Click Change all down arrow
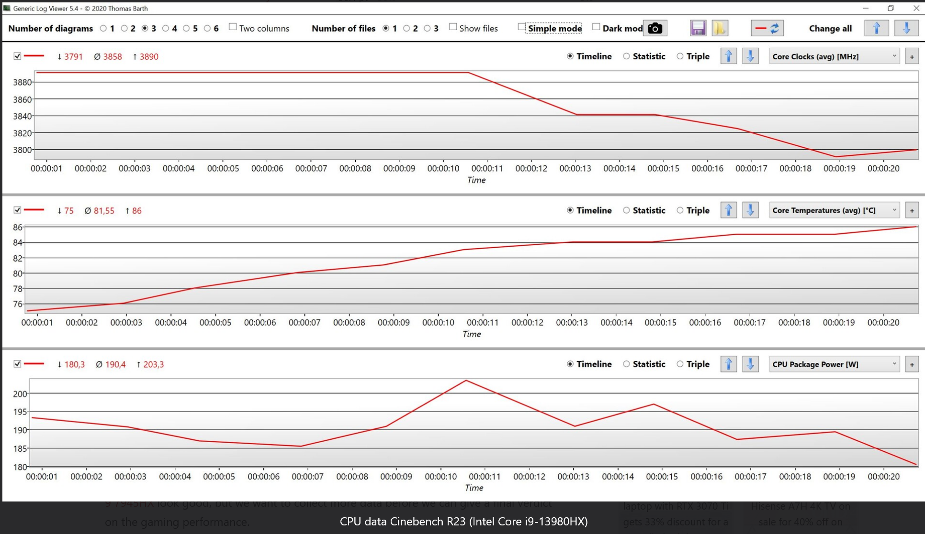Viewport: 925px width, 534px height. (906, 28)
